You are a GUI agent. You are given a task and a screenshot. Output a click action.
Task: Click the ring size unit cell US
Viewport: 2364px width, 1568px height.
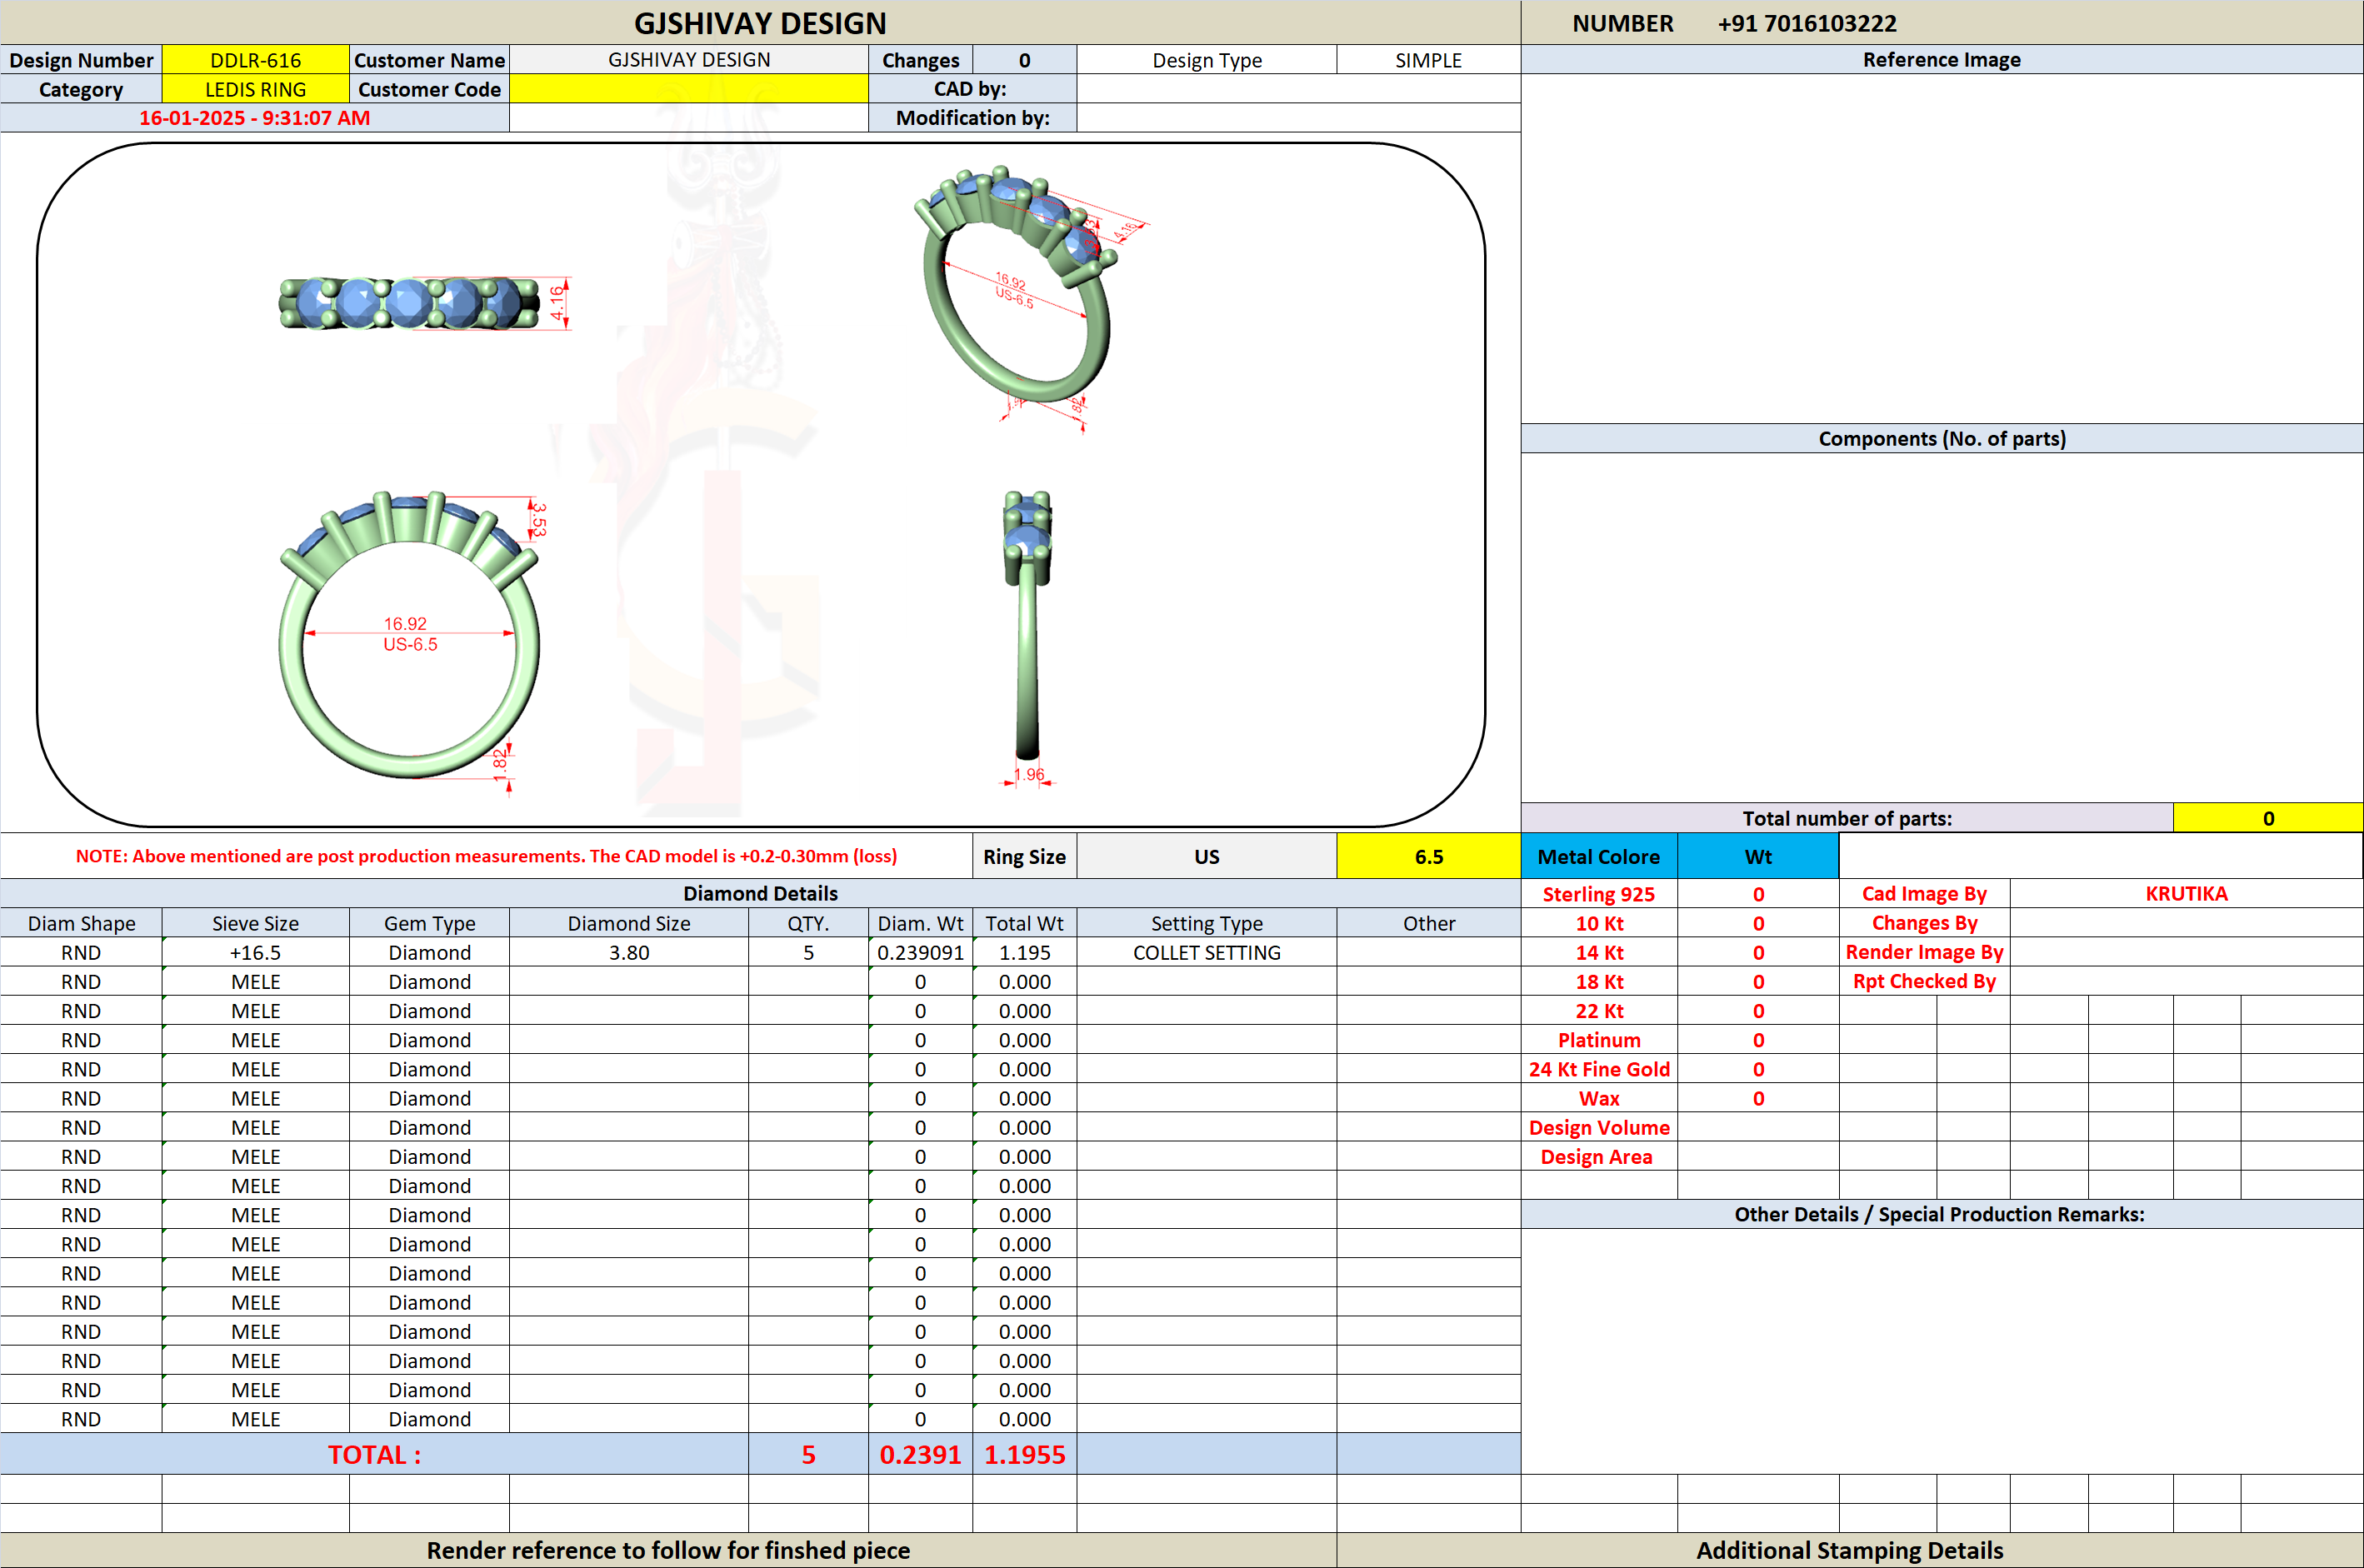(1206, 857)
